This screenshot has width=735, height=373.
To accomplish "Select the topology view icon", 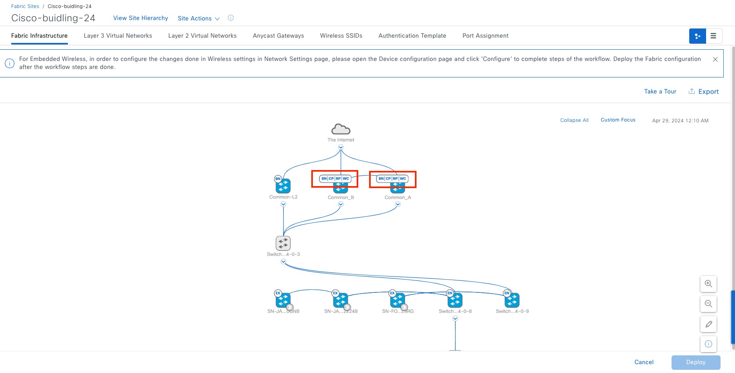I will 697,36.
